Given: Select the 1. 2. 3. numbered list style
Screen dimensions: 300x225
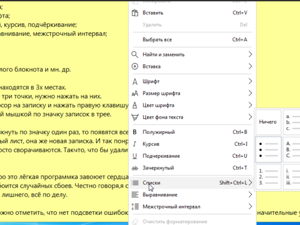Looking at the screenshot, I should point(268,177).
